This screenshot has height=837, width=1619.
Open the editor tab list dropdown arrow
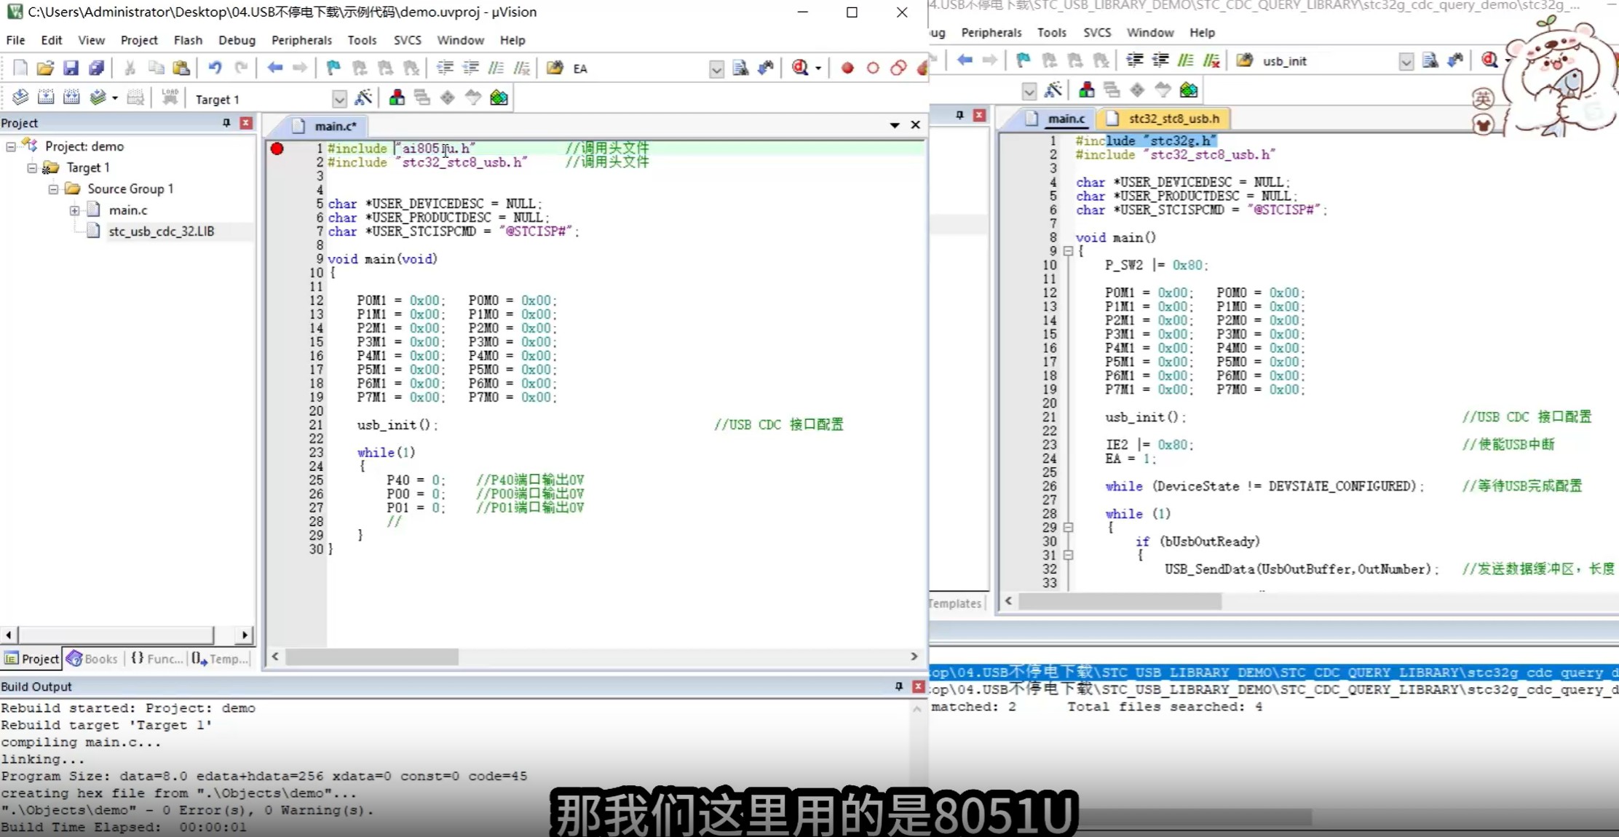[x=895, y=125]
